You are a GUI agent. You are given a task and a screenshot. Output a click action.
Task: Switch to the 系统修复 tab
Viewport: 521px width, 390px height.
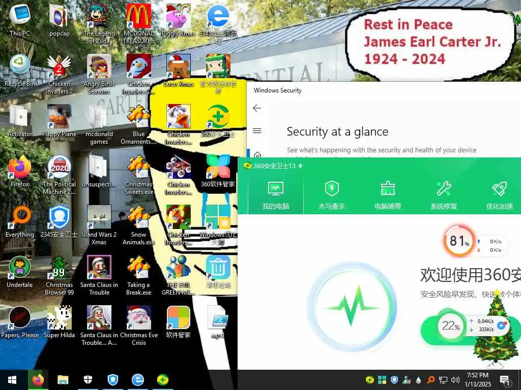tap(444, 196)
